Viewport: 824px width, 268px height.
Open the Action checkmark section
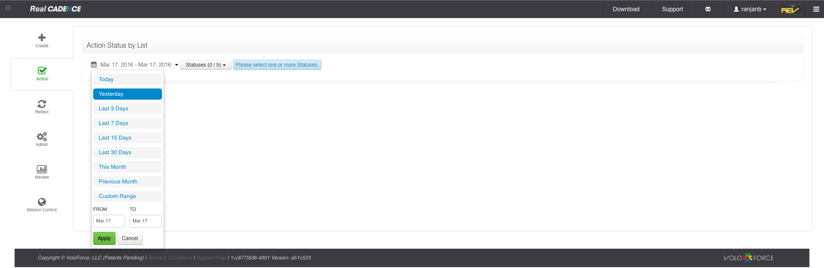(x=42, y=71)
